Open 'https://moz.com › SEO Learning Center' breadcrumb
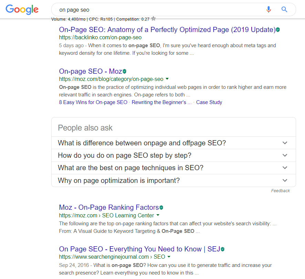The width and height of the screenshot is (305, 279). (106, 215)
